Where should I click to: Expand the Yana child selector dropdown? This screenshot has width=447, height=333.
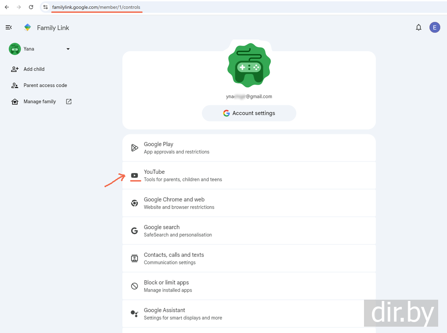point(68,49)
